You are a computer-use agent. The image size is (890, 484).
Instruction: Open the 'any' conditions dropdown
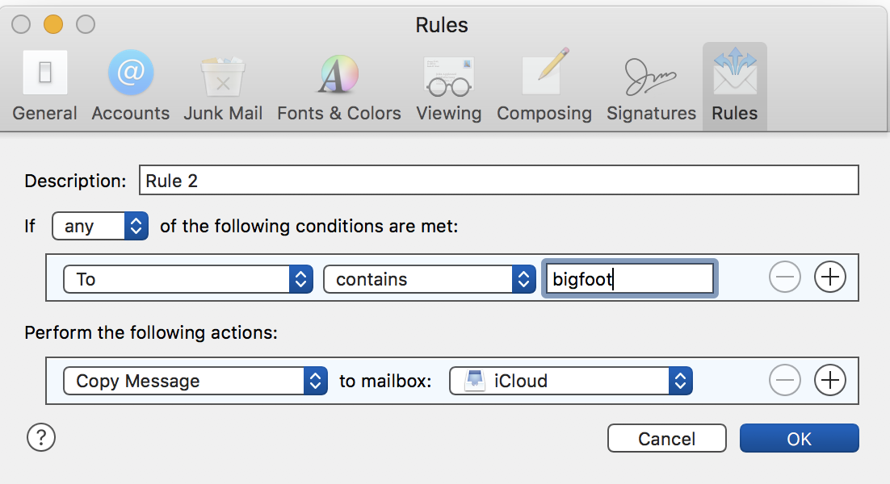[x=100, y=226]
